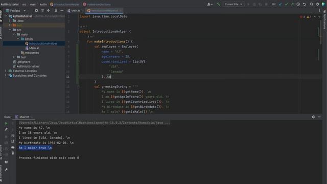Click the errors count indicator
This screenshot has height=184, width=327.
point(302,17)
